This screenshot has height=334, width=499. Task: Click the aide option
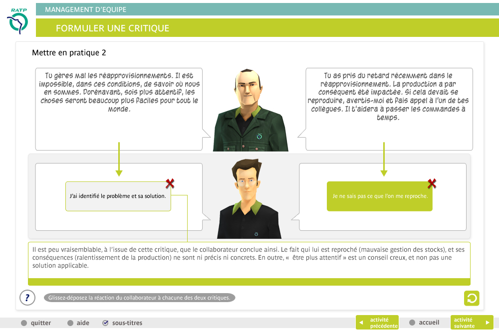[78, 323]
